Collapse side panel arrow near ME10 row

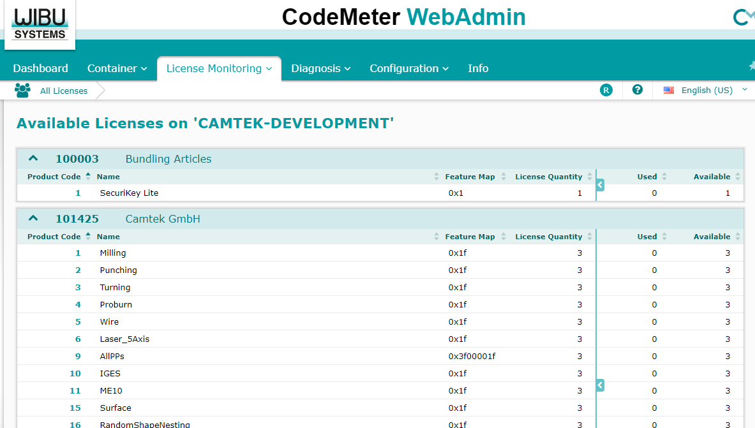tap(600, 385)
